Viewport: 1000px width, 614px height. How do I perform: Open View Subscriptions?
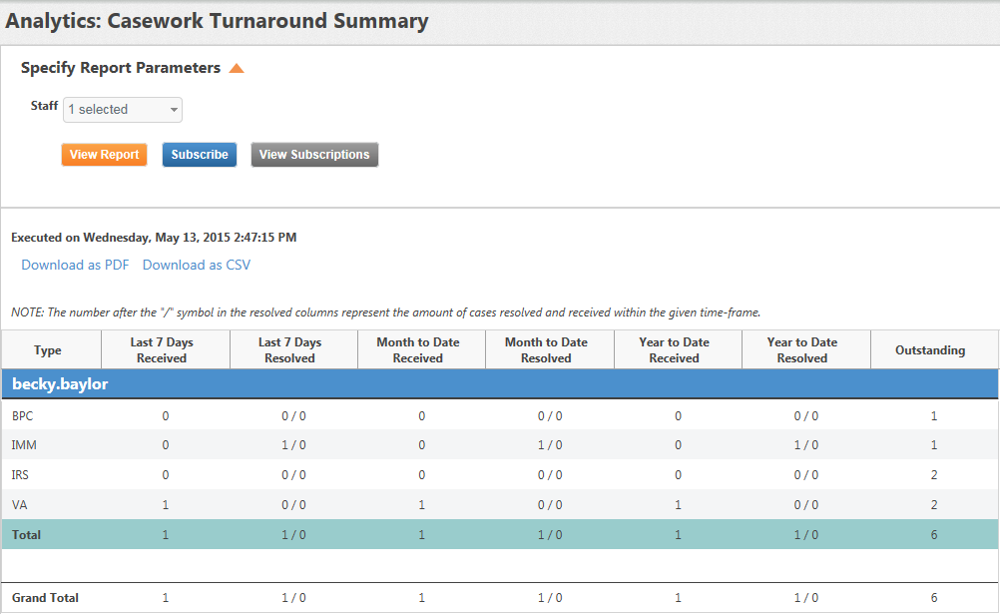click(x=314, y=155)
